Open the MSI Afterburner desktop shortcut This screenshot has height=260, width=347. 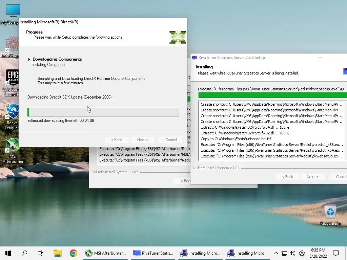(x=13, y=151)
